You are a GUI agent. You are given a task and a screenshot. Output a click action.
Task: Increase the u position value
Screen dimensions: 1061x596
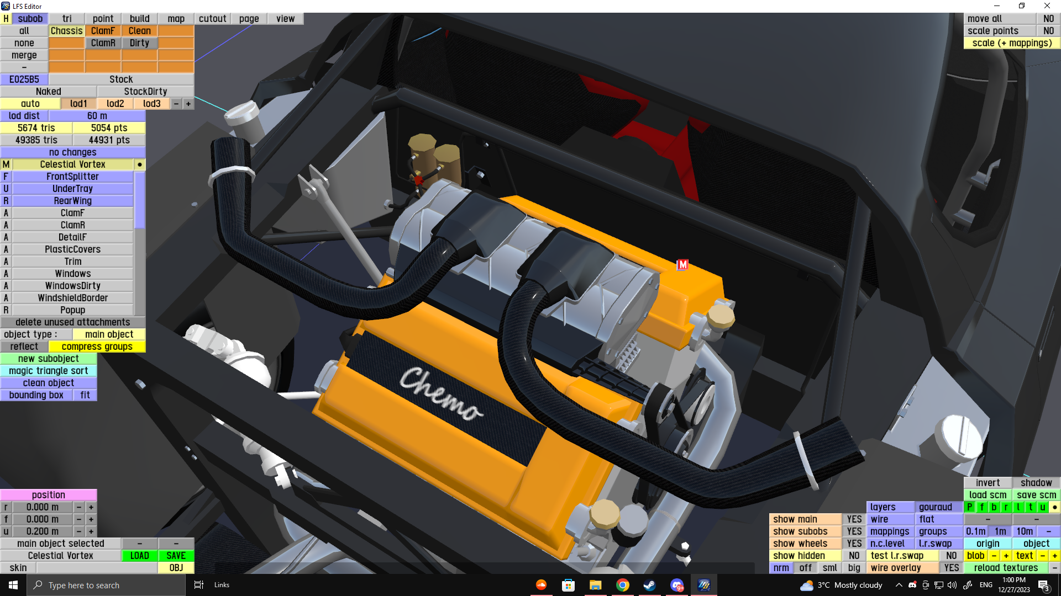coord(91,531)
